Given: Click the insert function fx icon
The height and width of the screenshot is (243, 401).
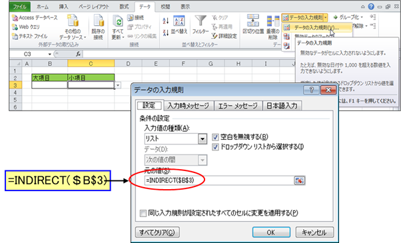Looking at the screenshot, I should (78, 54).
